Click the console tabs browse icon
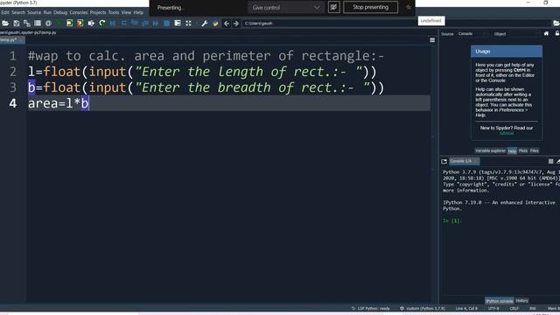This screenshot has height=315, width=560. 444,161
